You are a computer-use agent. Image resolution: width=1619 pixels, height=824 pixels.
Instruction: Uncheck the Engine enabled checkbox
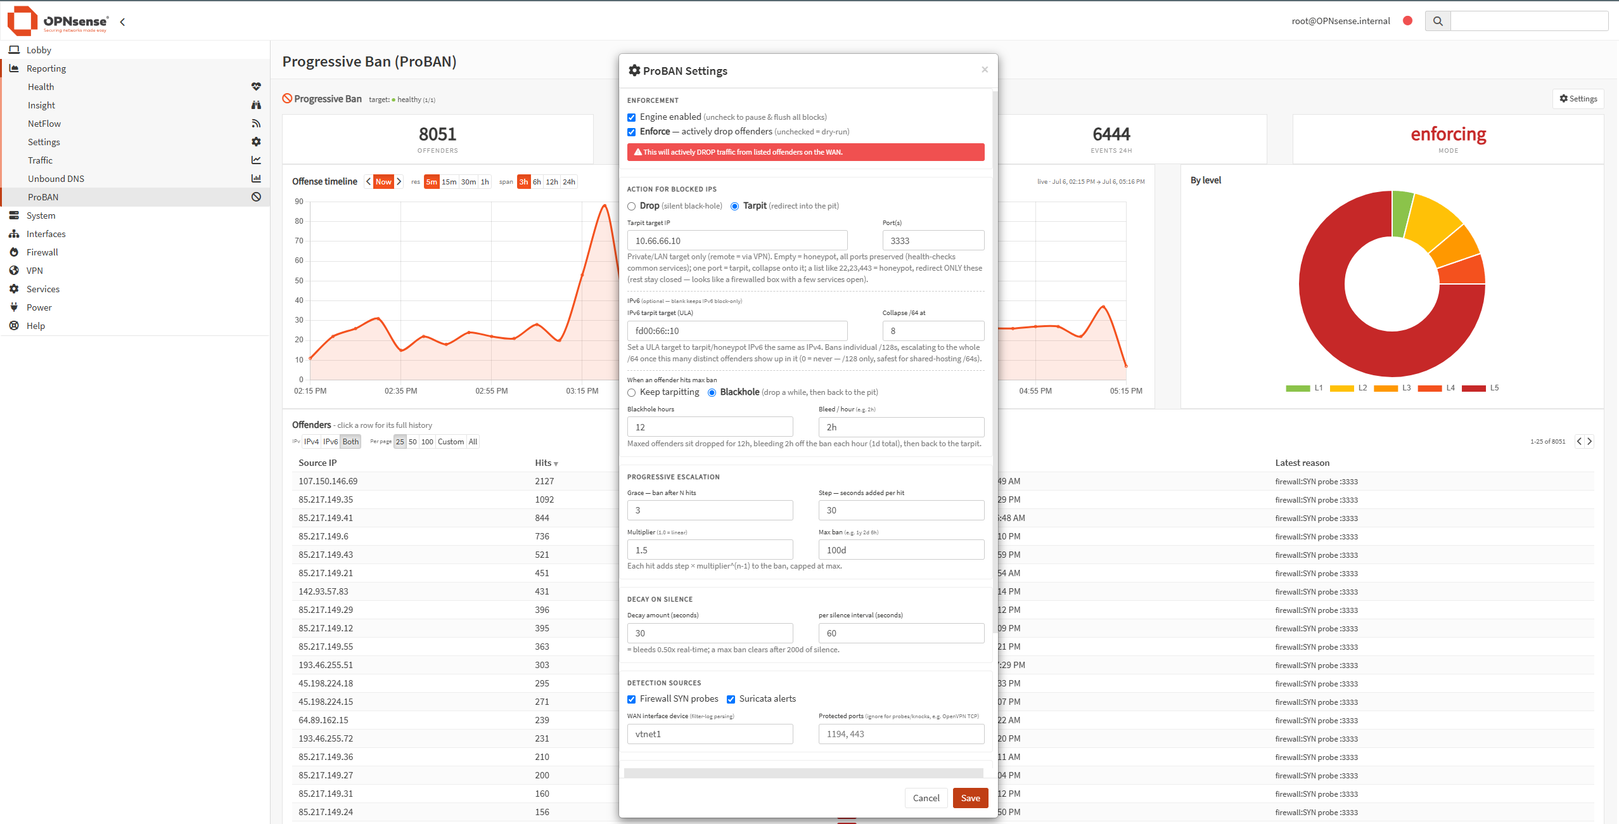coord(632,117)
